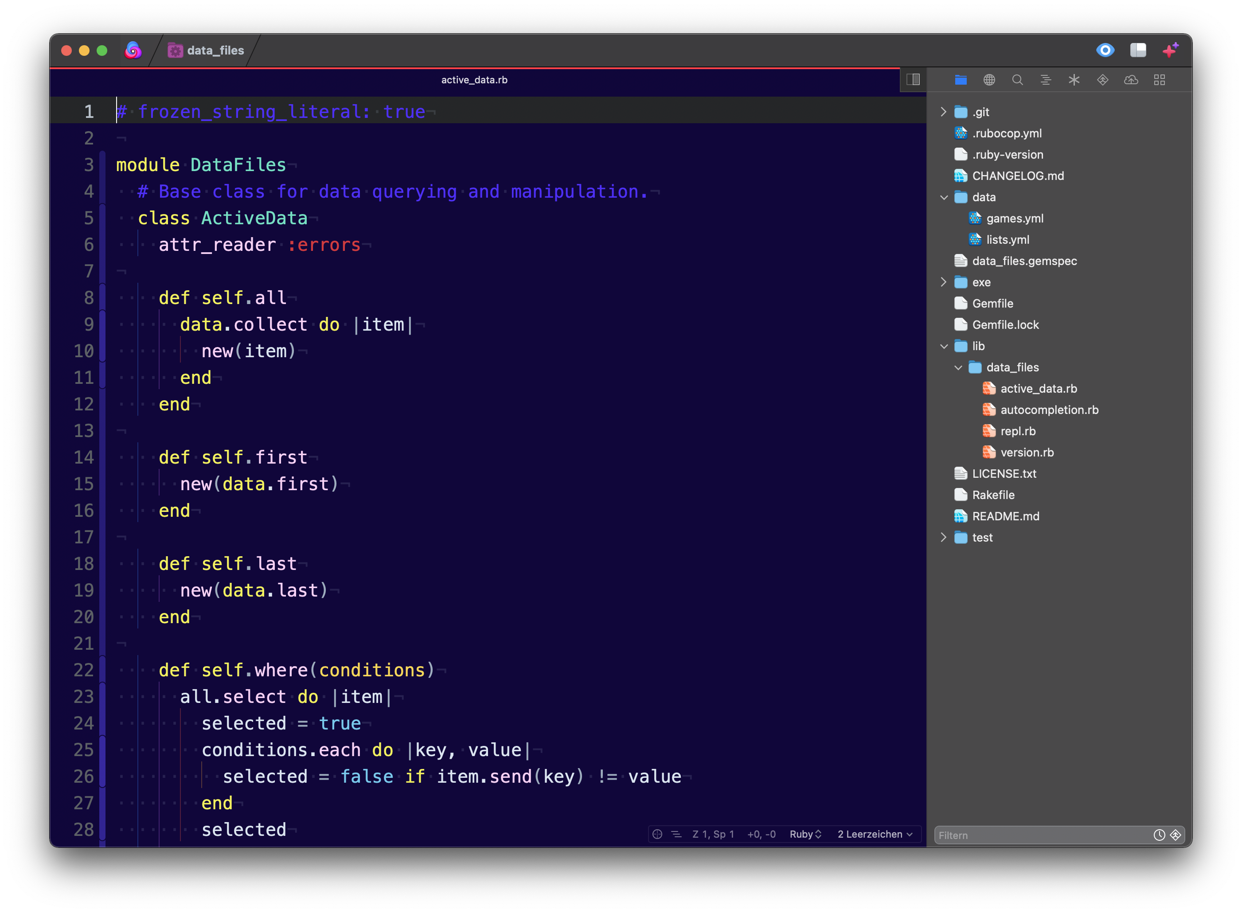This screenshot has width=1242, height=913.
Task: Click the asterisk Clips sidebar icon
Action: click(1074, 80)
